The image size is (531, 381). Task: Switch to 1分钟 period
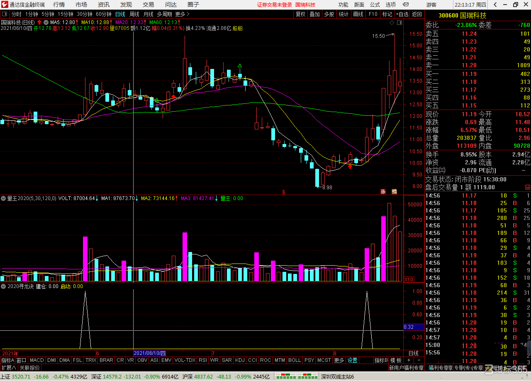(32, 14)
